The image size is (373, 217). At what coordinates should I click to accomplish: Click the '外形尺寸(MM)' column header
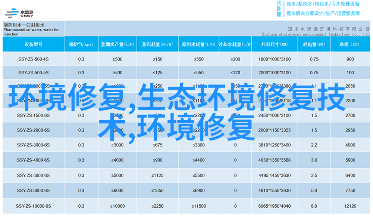click(274, 44)
